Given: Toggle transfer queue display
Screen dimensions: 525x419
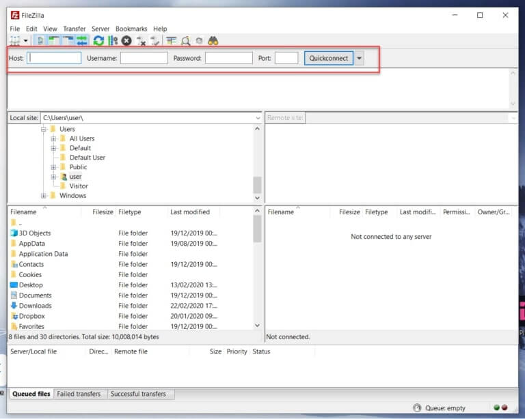Looking at the screenshot, I should pos(82,41).
